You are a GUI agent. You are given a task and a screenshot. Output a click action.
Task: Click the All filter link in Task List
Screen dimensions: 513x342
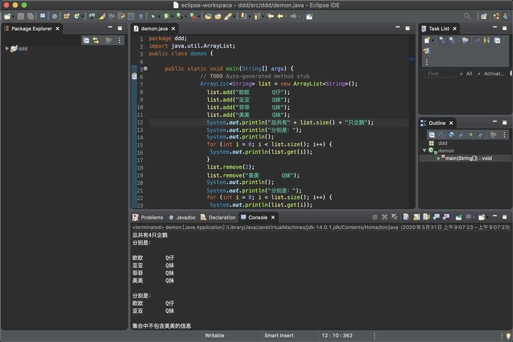click(x=469, y=73)
